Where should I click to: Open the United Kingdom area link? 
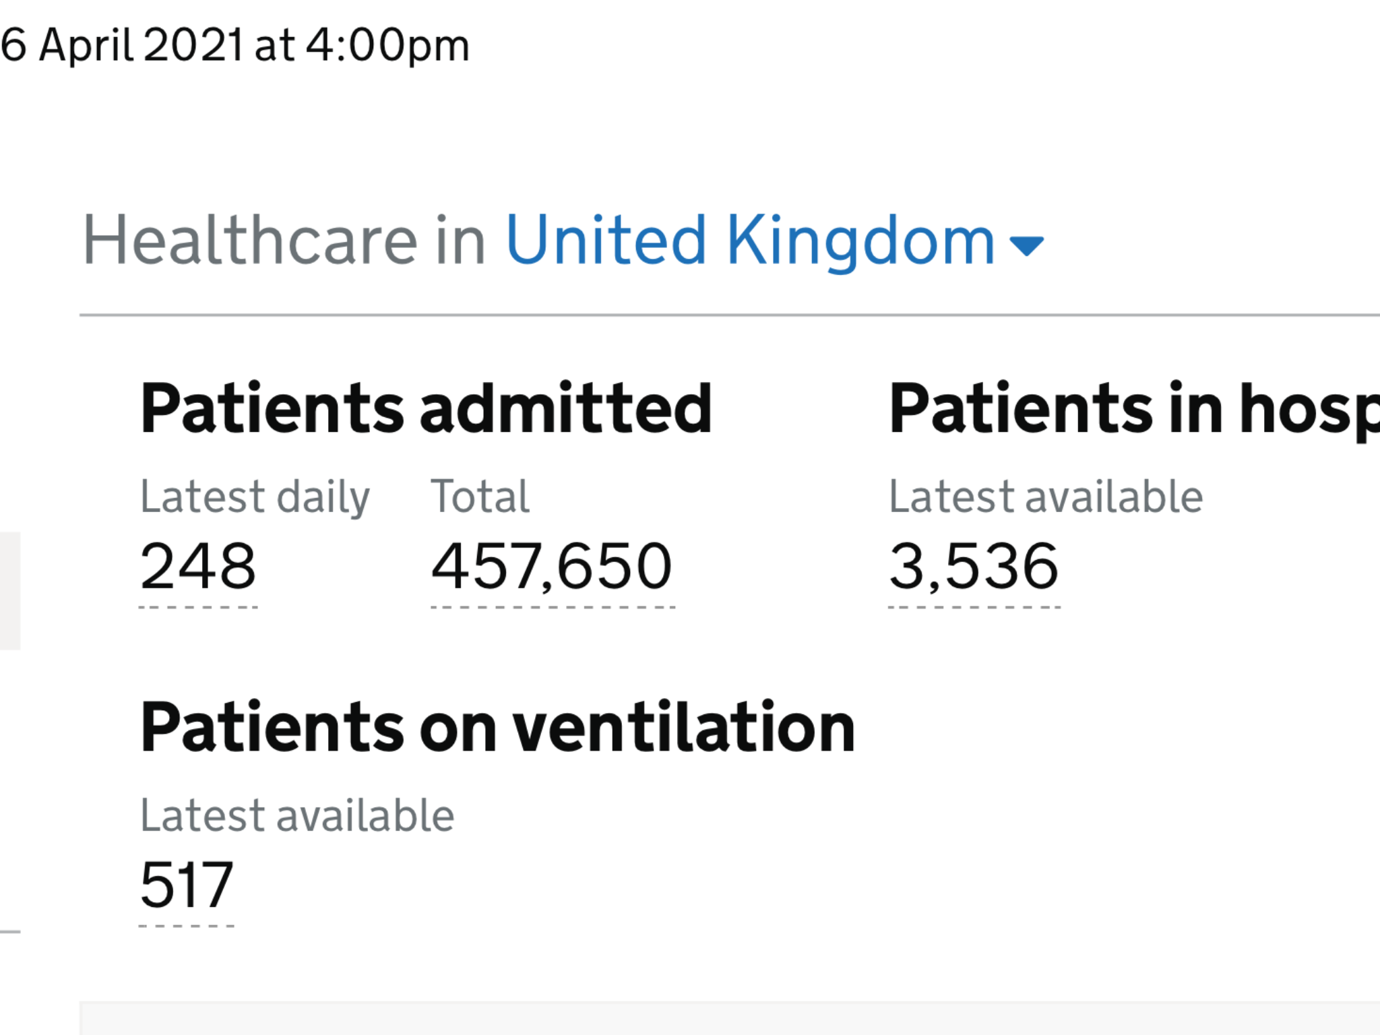click(x=750, y=240)
